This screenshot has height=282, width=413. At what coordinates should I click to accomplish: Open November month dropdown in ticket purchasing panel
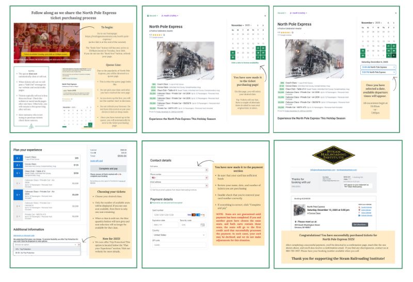[237, 25]
